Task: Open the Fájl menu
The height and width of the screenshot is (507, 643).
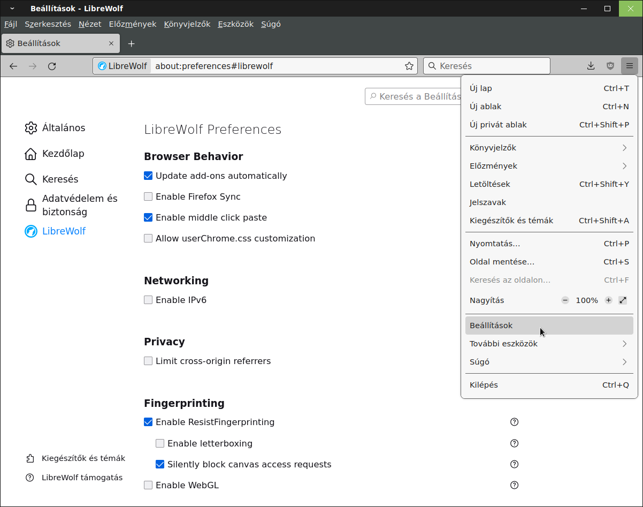Action: [11, 24]
